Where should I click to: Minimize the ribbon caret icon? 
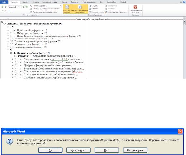(x=181, y=2)
